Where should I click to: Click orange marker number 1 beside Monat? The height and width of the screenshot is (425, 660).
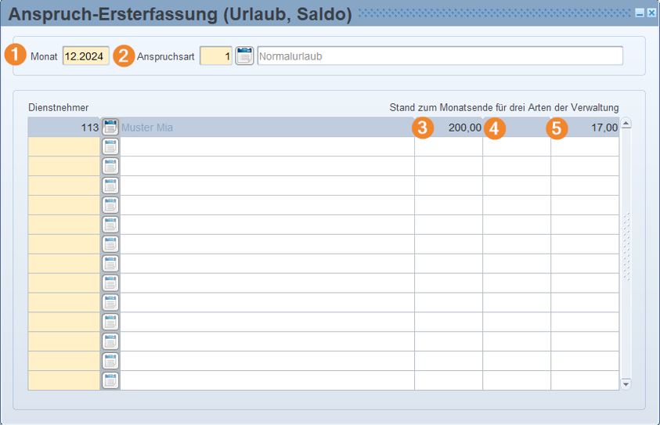click(x=16, y=56)
